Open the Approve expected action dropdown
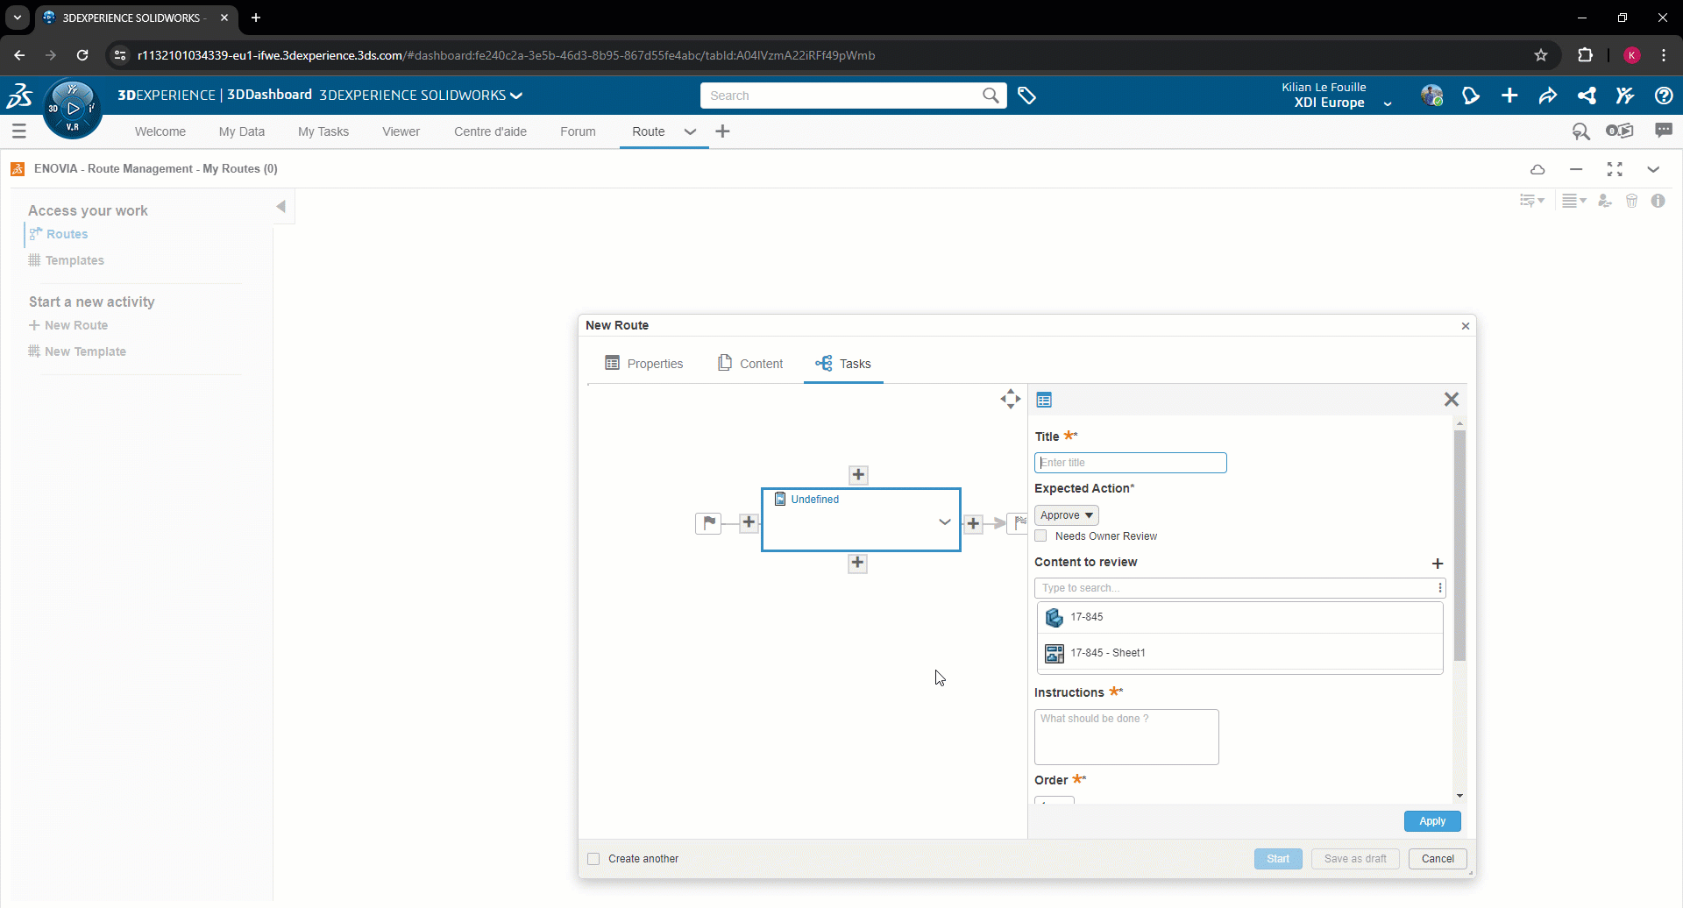1683x908 pixels. coord(1066,515)
